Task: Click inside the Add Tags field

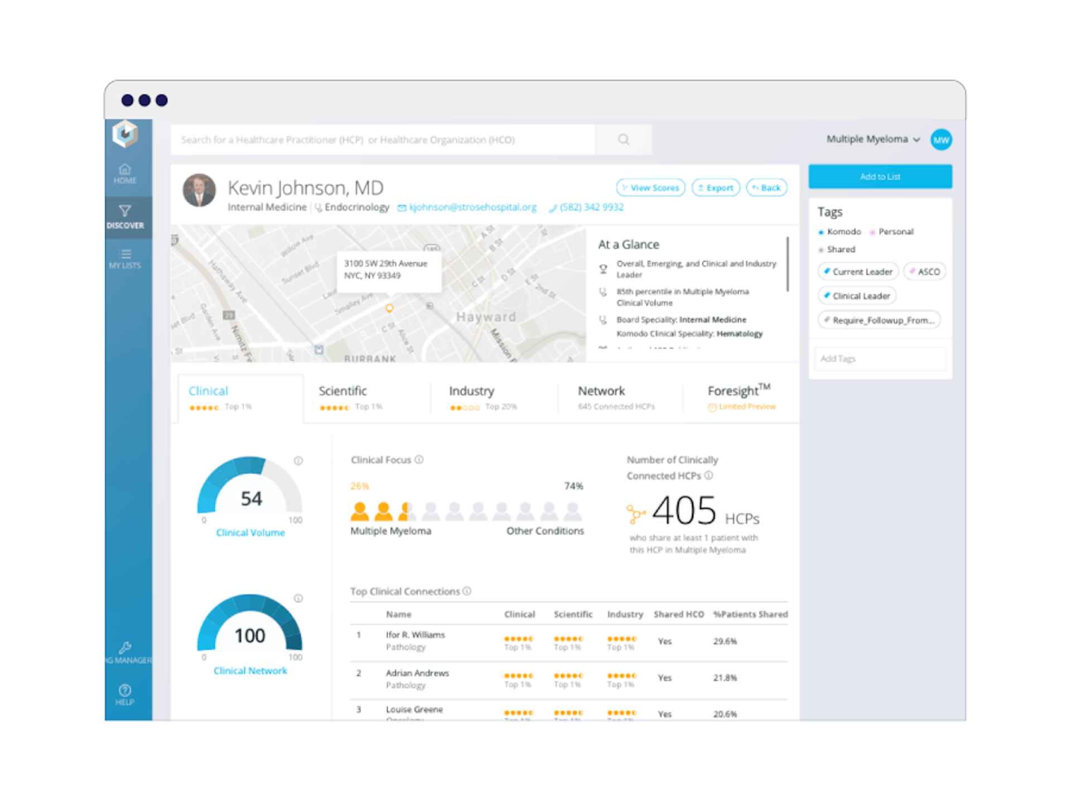Action: [x=880, y=358]
